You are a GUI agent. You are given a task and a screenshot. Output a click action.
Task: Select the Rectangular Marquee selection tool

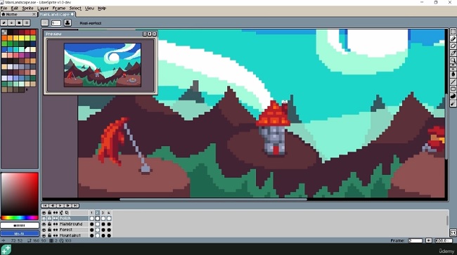[x=453, y=32]
